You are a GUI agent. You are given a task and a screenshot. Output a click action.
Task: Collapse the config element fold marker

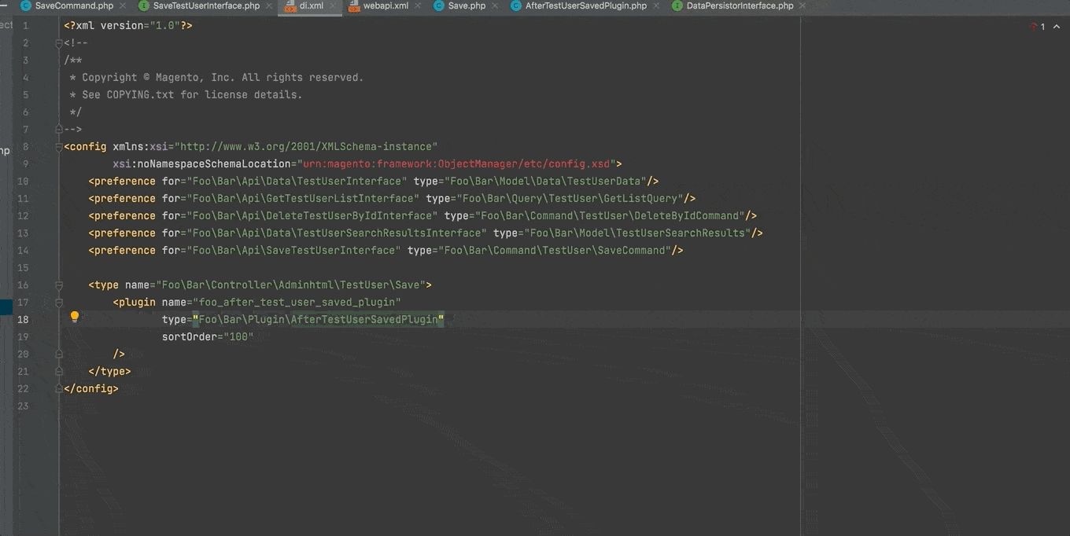tap(59, 147)
